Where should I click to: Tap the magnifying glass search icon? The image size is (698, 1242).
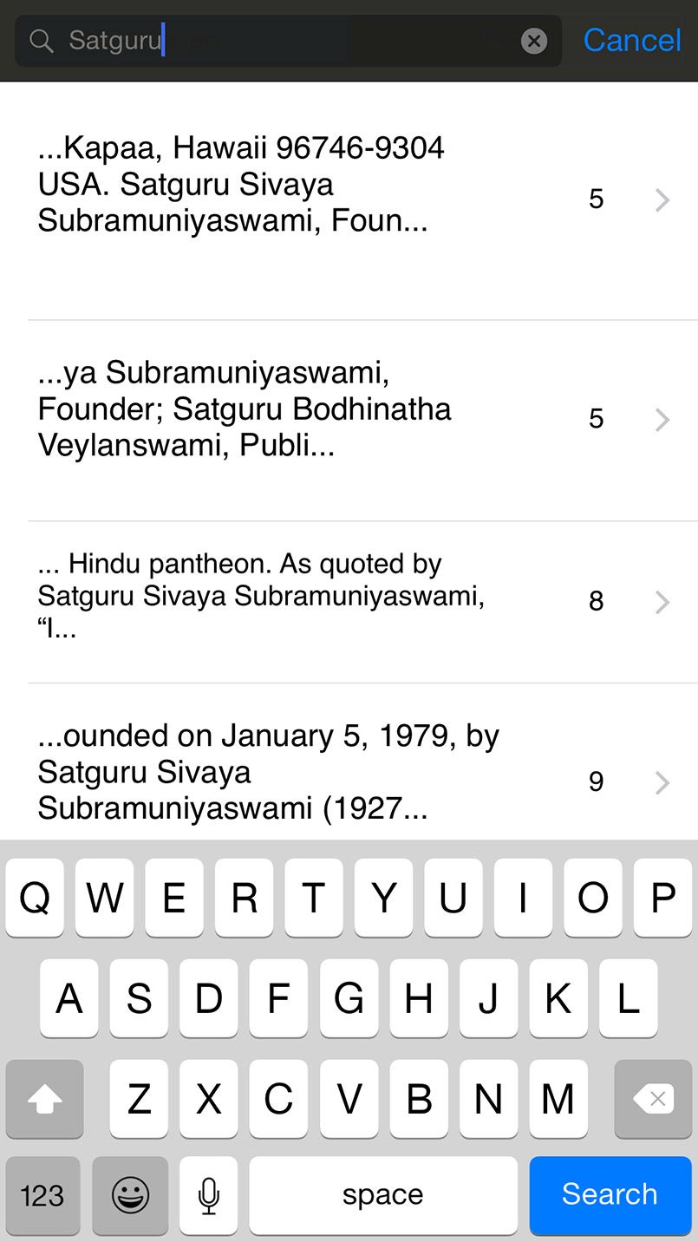click(x=41, y=41)
